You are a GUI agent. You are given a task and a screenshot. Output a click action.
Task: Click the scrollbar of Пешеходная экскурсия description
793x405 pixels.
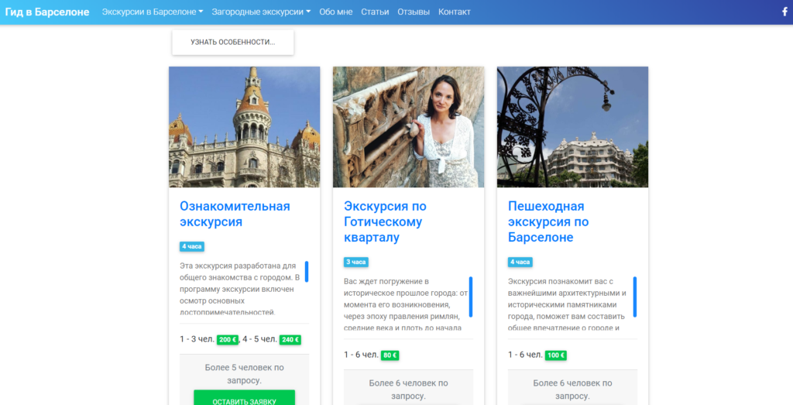pos(635,297)
